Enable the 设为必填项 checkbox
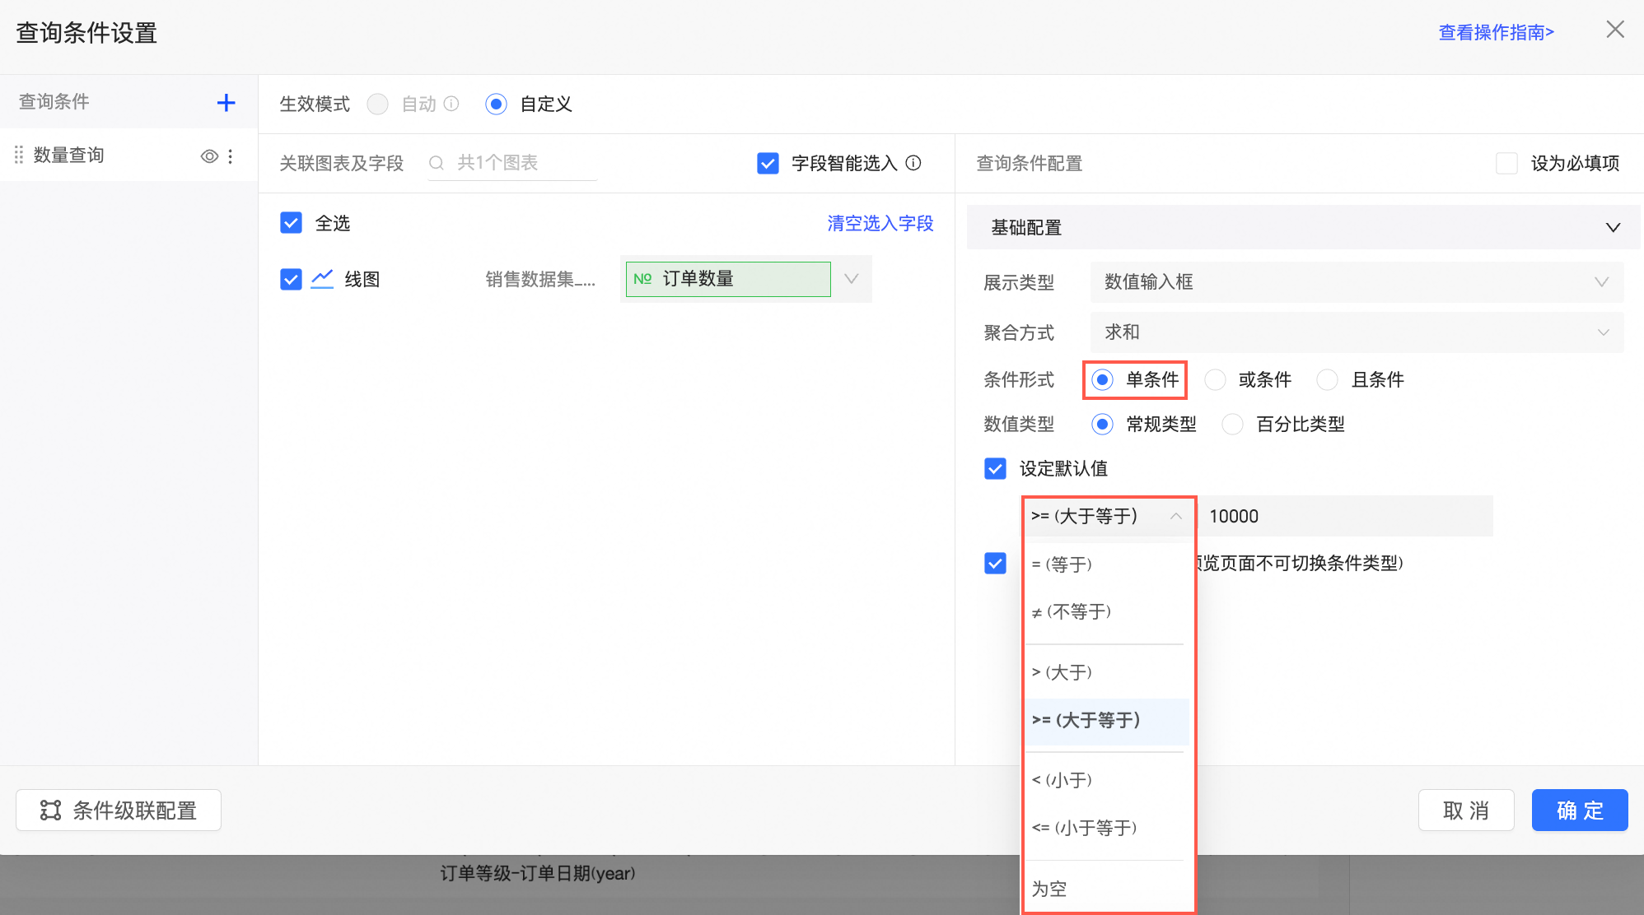This screenshot has height=915, width=1644. click(x=1506, y=163)
